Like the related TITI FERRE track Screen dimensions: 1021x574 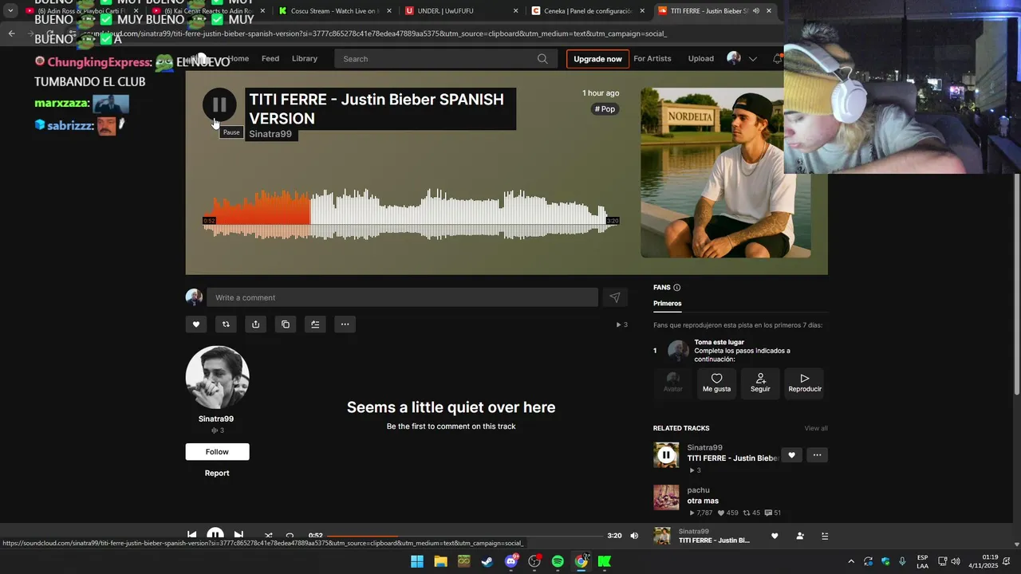coord(791,455)
